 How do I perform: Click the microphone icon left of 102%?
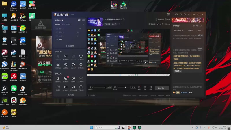click(90, 87)
